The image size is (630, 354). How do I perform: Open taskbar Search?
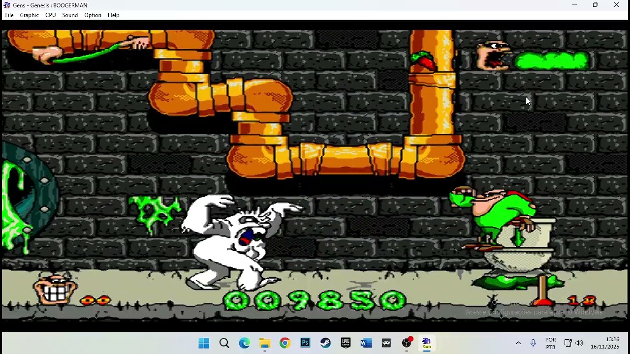click(x=224, y=343)
